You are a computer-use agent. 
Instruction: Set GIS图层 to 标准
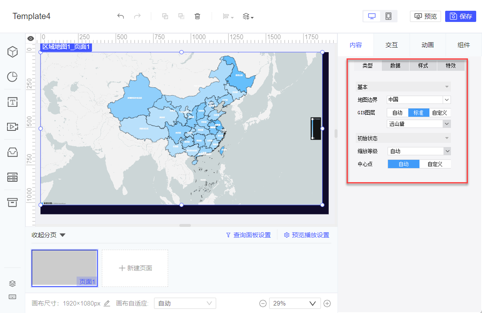tap(418, 113)
